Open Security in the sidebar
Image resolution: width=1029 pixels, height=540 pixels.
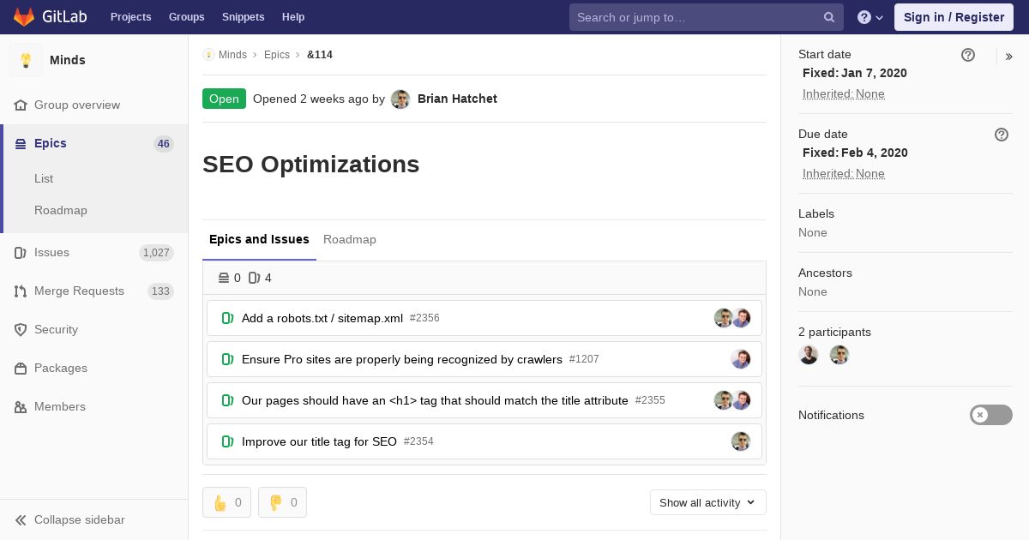pos(56,329)
